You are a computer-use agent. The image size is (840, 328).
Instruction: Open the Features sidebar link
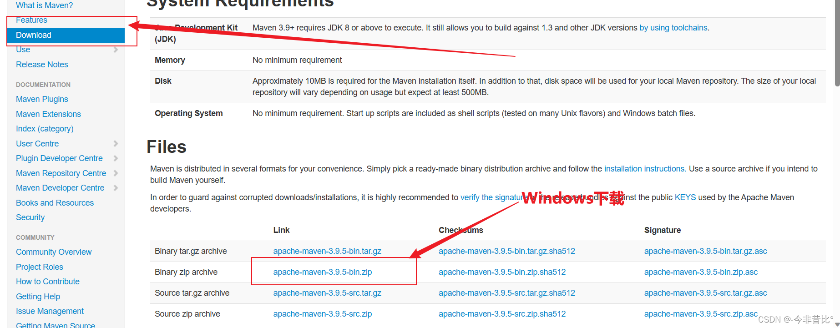point(31,20)
